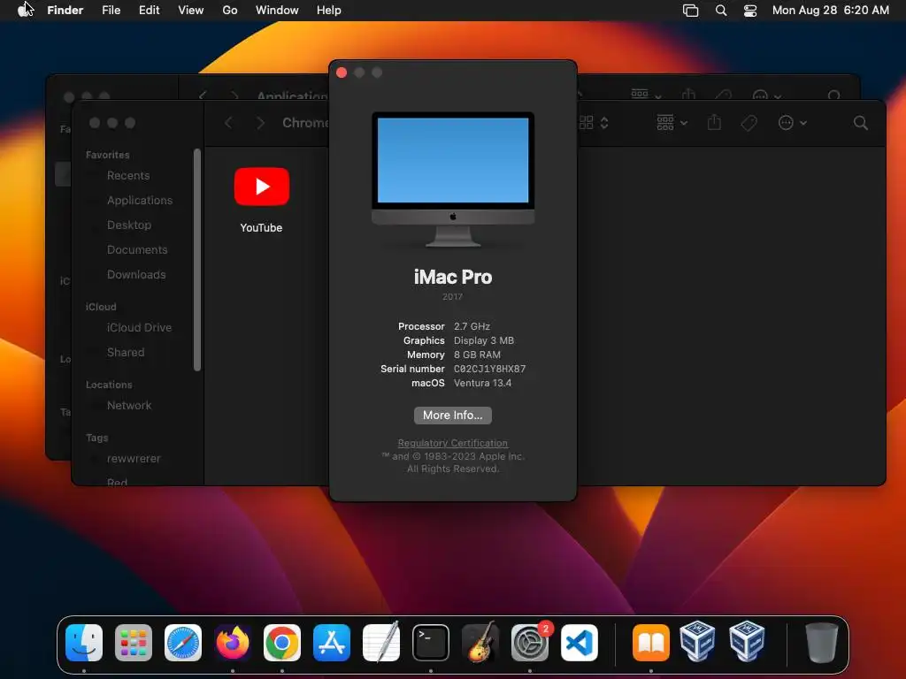Open the Window menu
This screenshot has width=906, height=679.
click(x=277, y=10)
